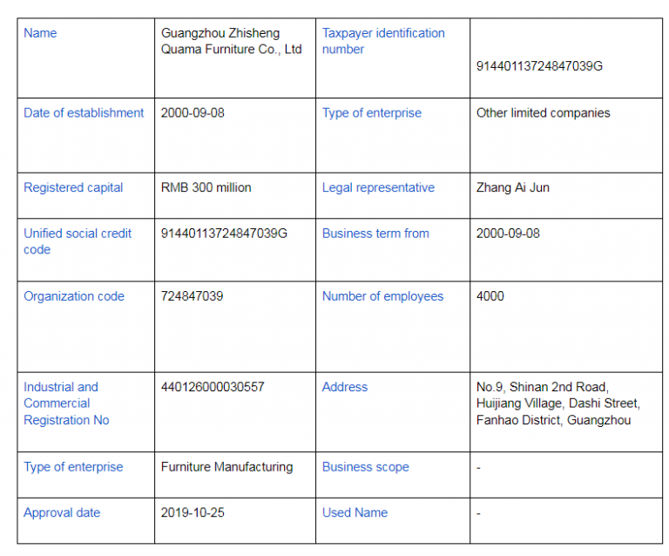Image resolution: width=669 pixels, height=556 pixels.
Task: Click the 'Approval date' label
Action: 62,512
